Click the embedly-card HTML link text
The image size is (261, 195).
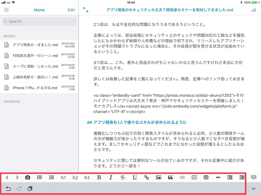[169, 103]
